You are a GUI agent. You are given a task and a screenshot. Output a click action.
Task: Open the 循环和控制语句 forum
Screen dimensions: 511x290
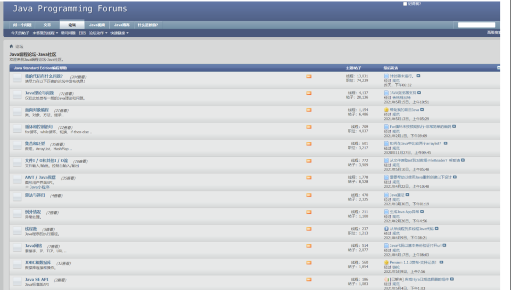pos(39,126)
